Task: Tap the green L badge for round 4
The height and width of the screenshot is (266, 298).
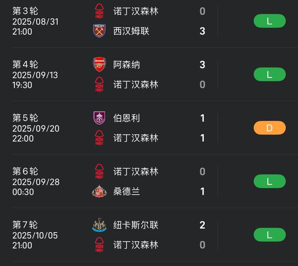Action: click(x=270, y=74)
